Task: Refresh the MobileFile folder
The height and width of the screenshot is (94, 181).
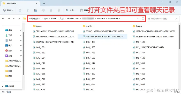Action: pos(143,18)
